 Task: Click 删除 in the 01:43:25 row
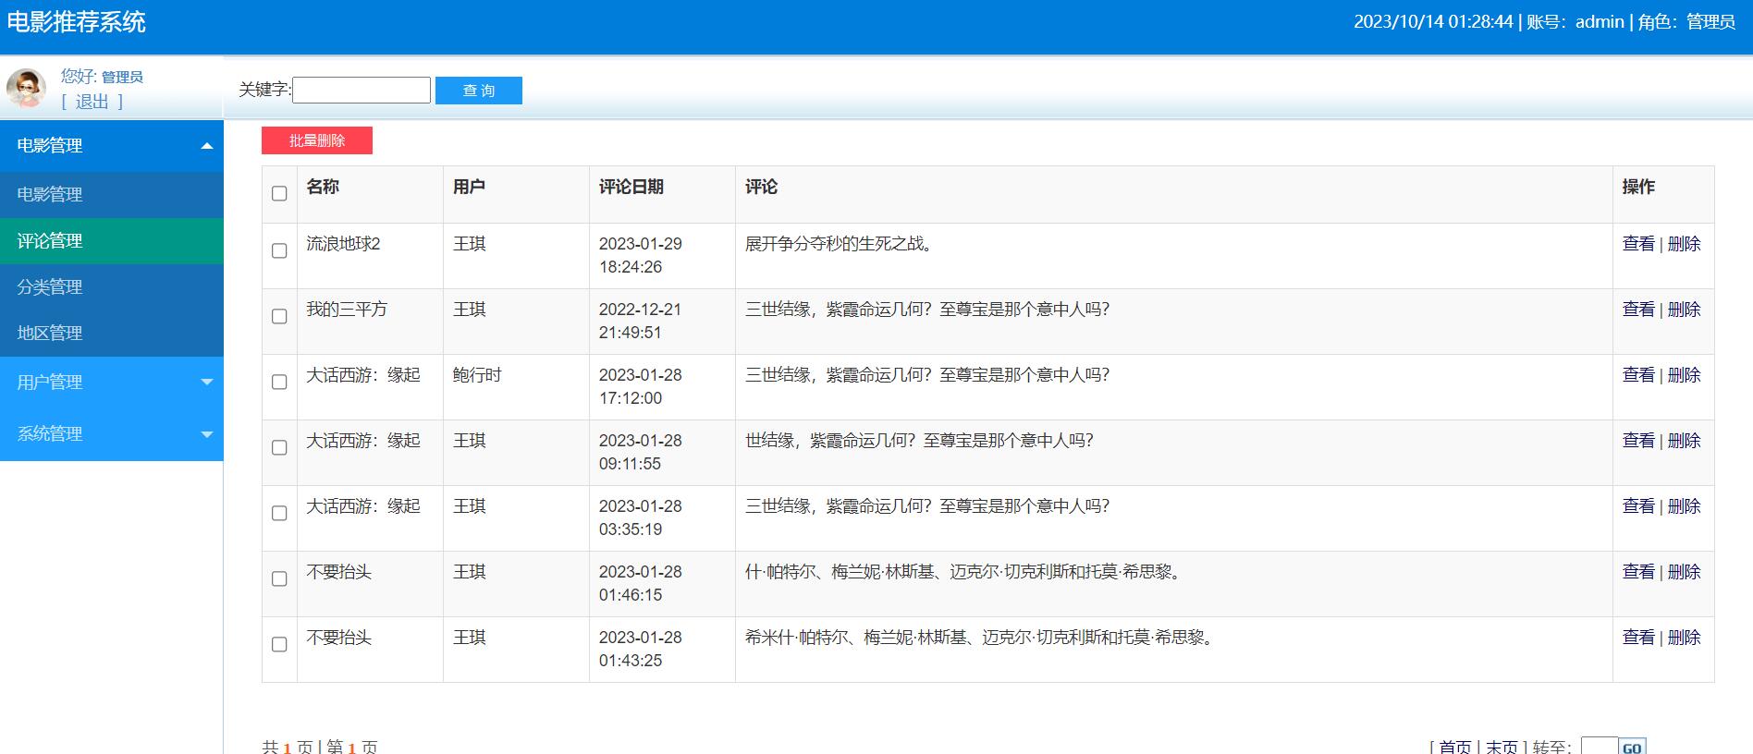click(x=1685, y=638)
